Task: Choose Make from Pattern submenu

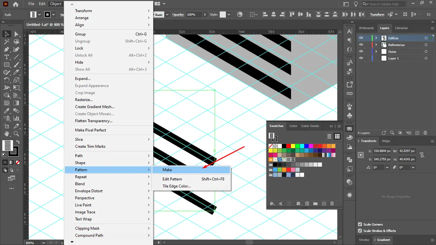Action: pyautogui.click(x=192, y=170)
